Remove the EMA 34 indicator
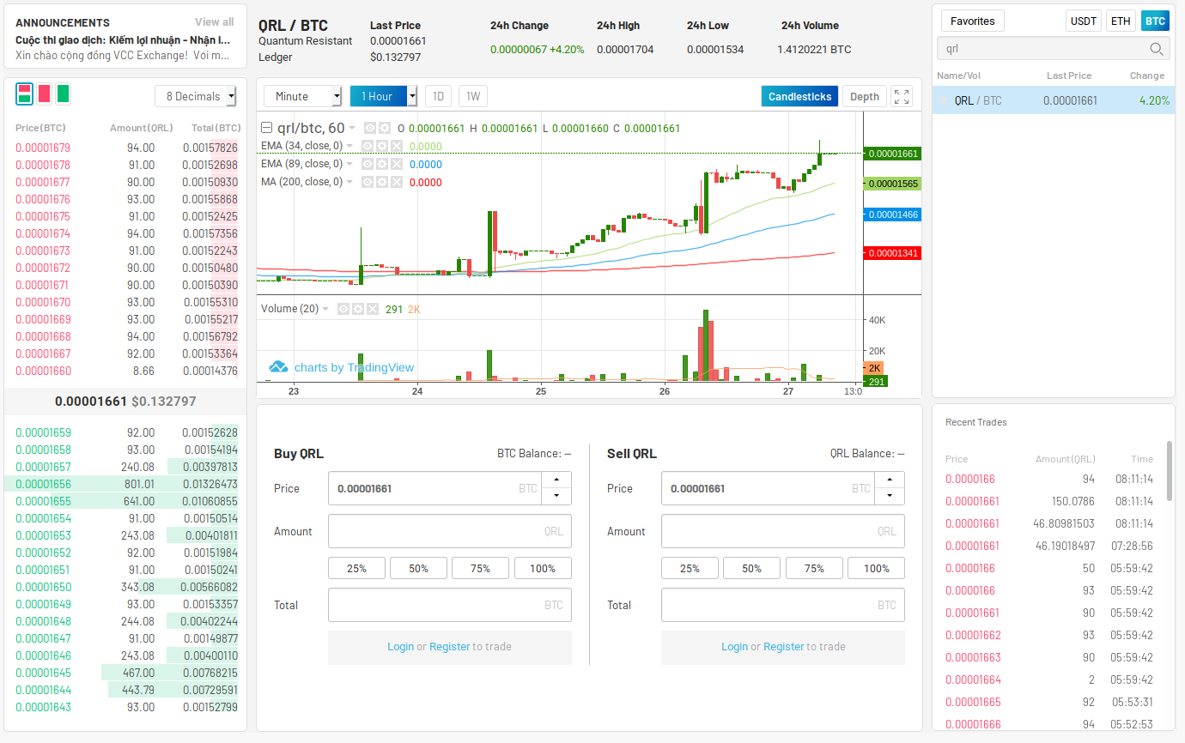Viewport: 1185px width, 743px height. (396, 146)
